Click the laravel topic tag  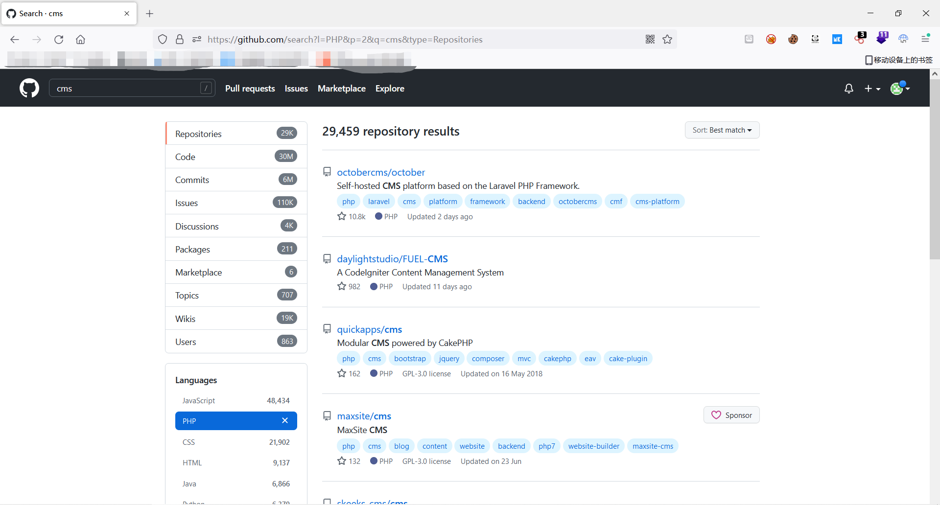pos(379,201)
